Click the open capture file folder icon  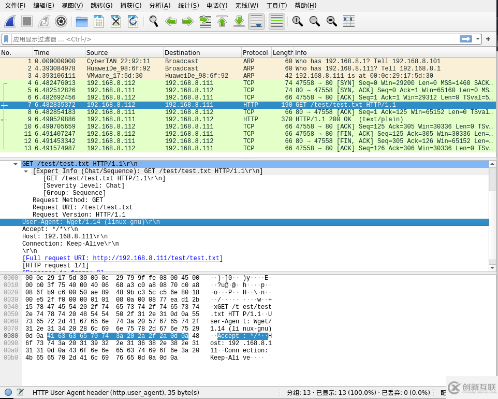(x=81, y=21)
